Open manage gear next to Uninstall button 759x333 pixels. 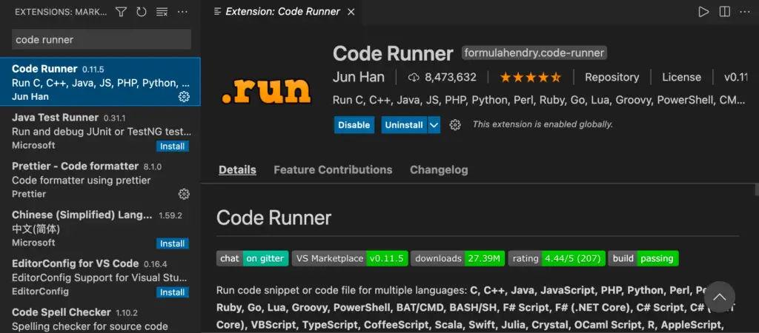tap(455, 125)
